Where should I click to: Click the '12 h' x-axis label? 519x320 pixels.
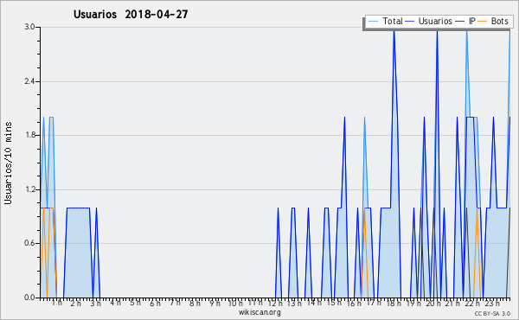(275, 303)
